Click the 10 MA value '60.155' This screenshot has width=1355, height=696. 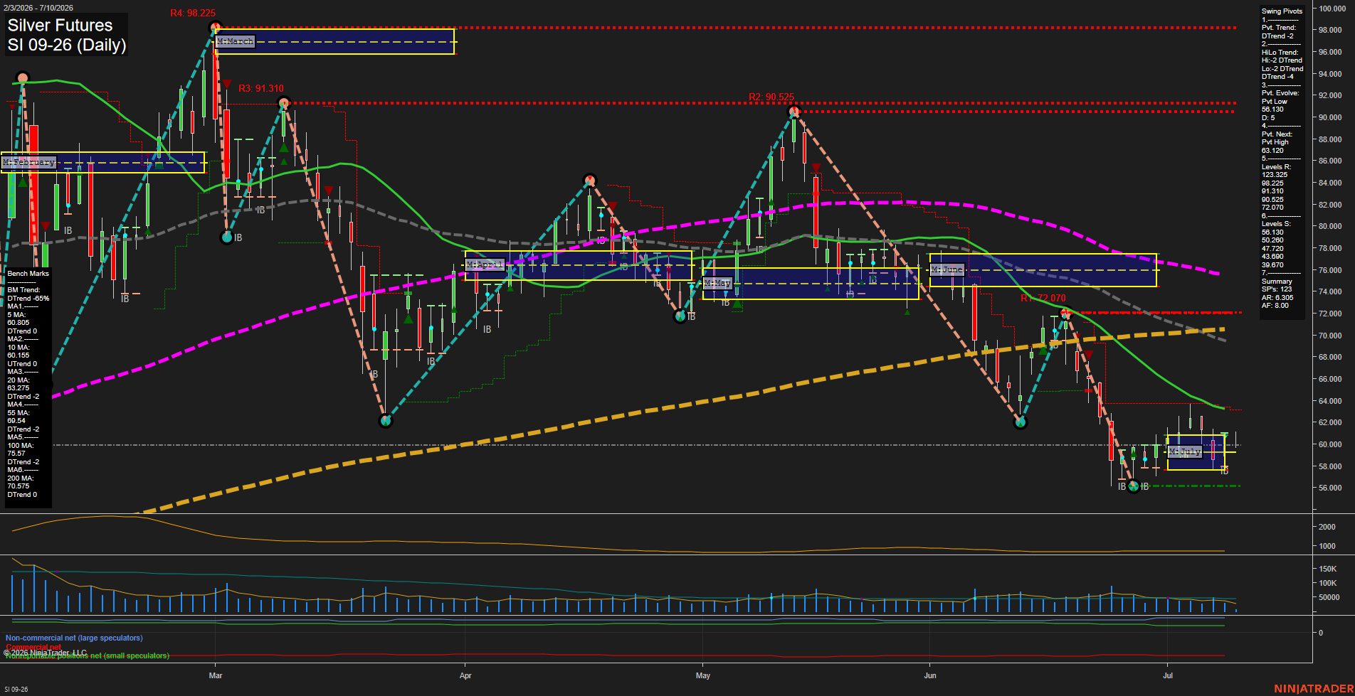19,355
